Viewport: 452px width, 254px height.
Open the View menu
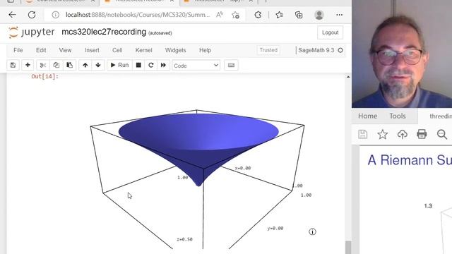65,50
